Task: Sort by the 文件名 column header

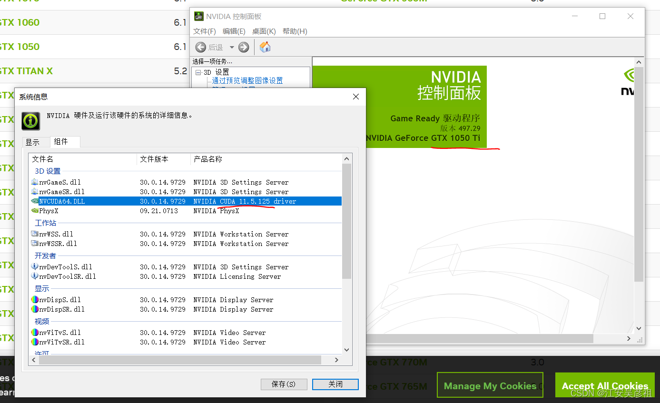Action: (83, 159)
